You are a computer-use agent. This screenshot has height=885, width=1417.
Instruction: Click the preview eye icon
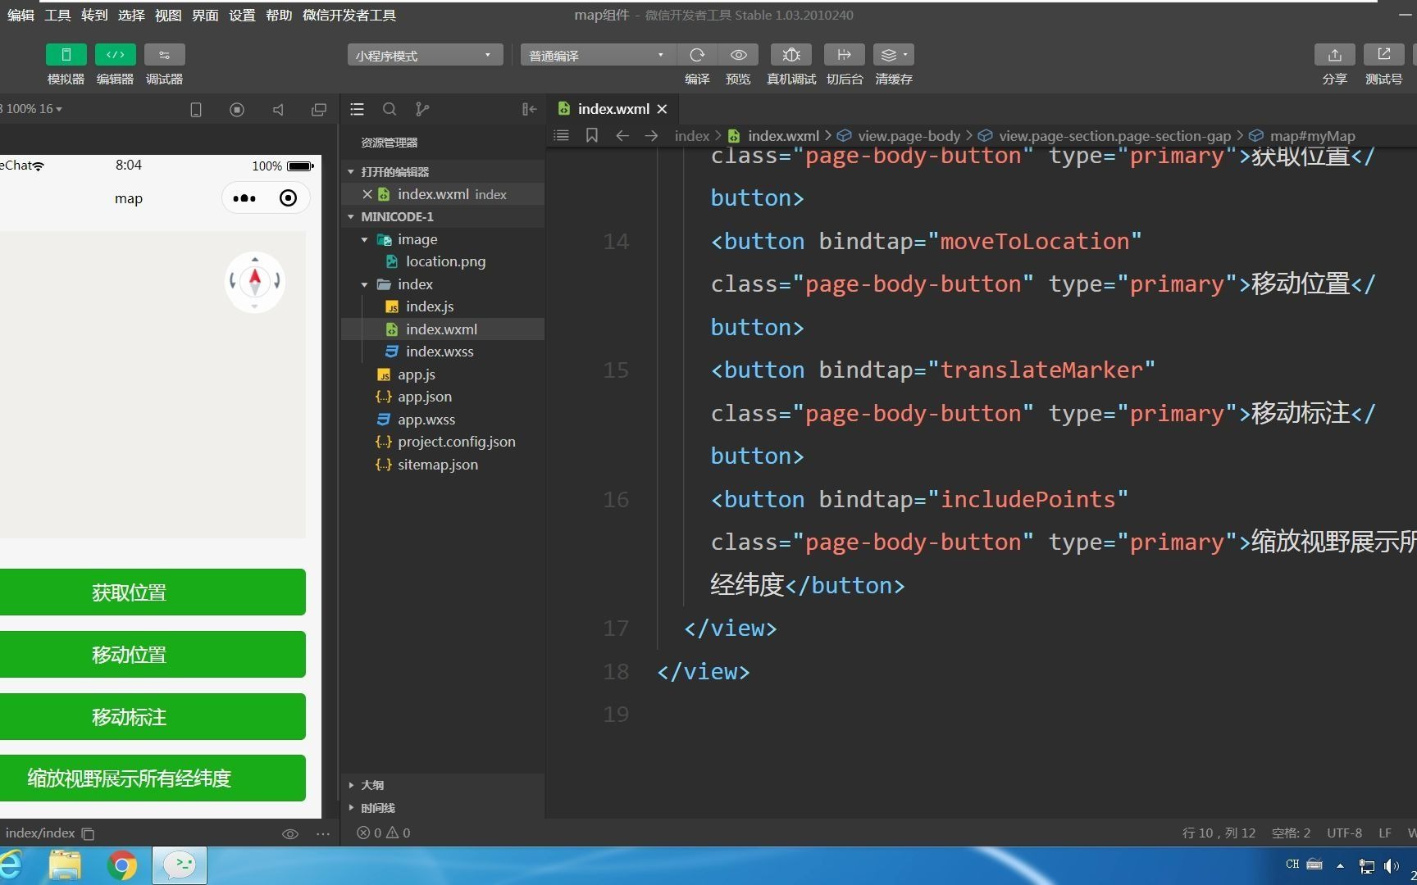coord(738,55)
